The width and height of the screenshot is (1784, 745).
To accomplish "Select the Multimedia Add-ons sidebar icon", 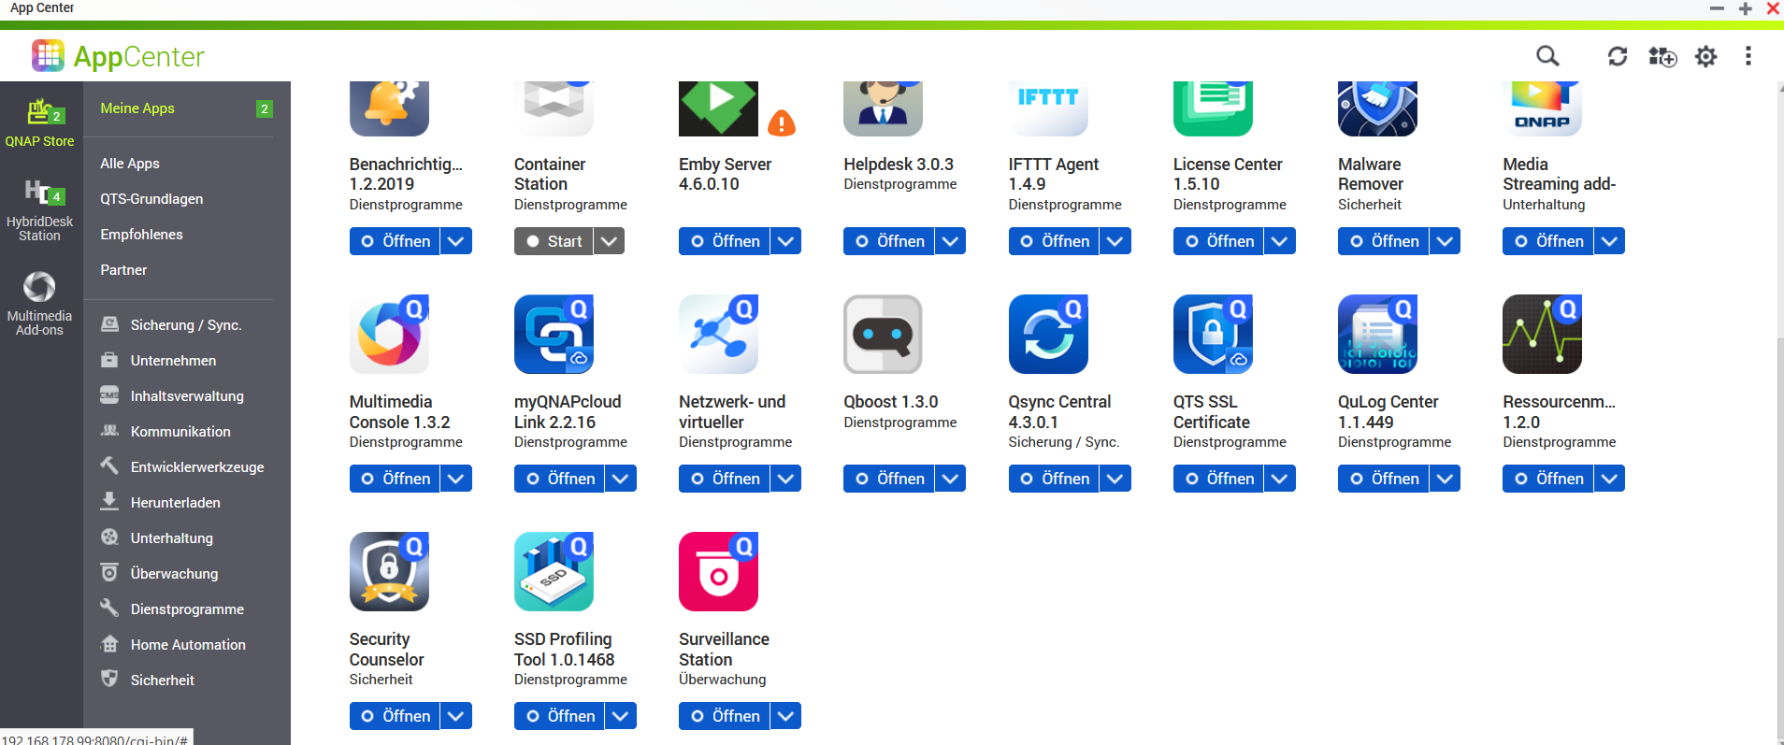I will coord(39,304).
